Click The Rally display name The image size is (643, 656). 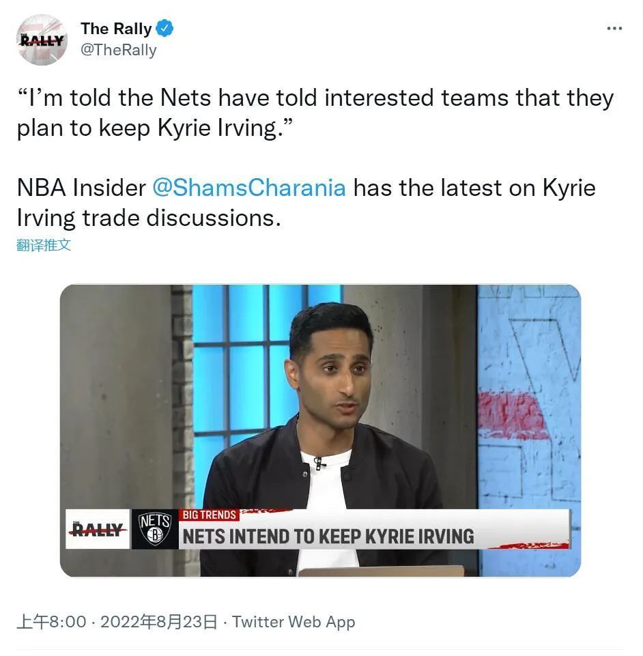click(116, 29)
